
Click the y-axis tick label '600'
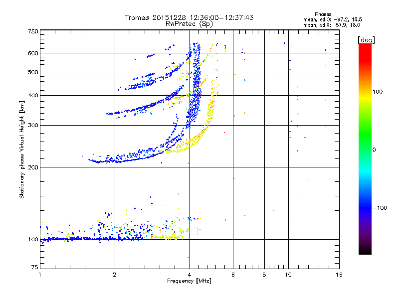[x=33, y=53]
